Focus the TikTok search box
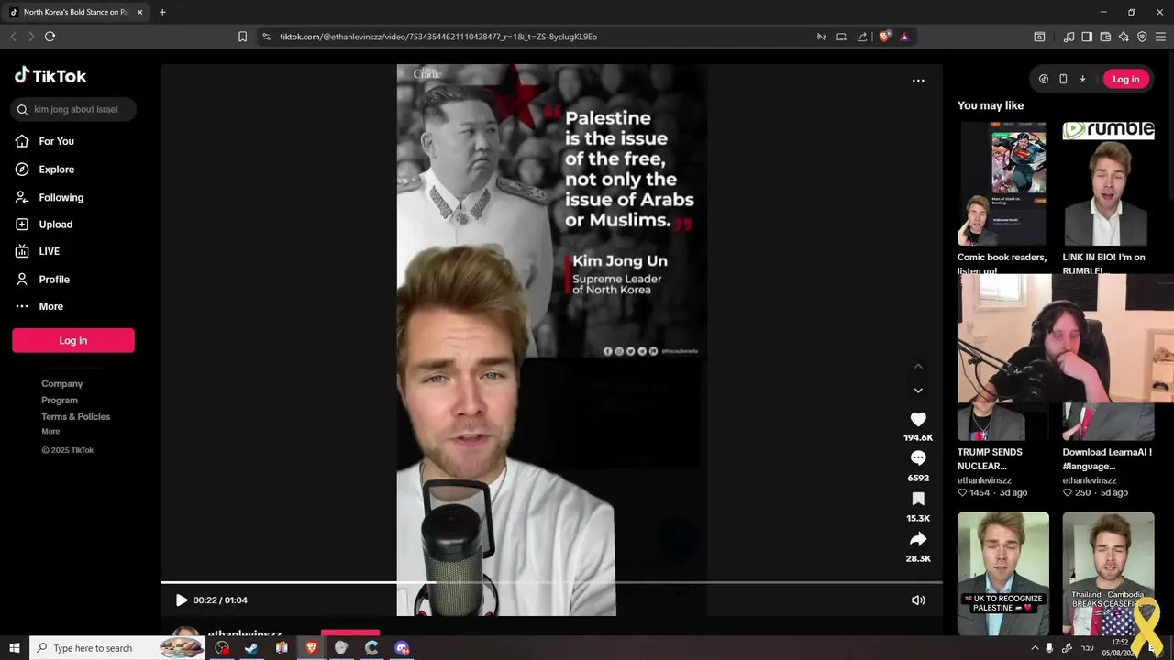Screen dimensions: 1174x660 pyautogui.click(x=74, y=109)
